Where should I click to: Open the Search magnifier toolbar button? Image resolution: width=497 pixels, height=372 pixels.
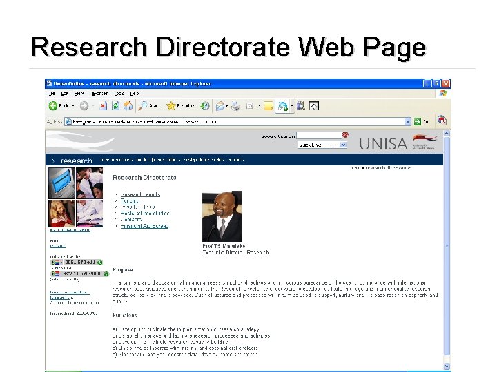150,105
